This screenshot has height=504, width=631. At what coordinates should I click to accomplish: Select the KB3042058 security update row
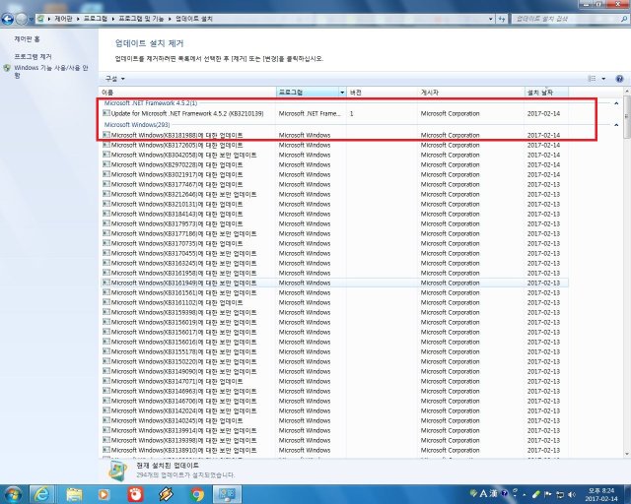pyautogui.click(x=334, y=155)
